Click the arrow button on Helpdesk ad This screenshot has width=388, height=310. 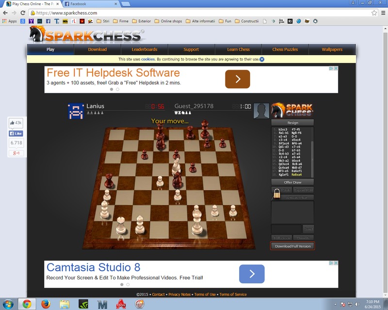coord(238,79)
